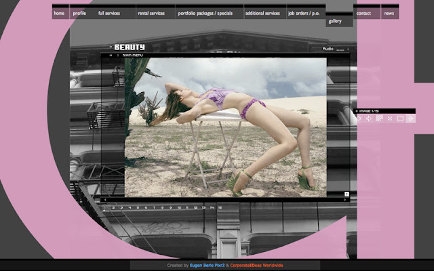Open the full services menu item

(x=109, y=13)
